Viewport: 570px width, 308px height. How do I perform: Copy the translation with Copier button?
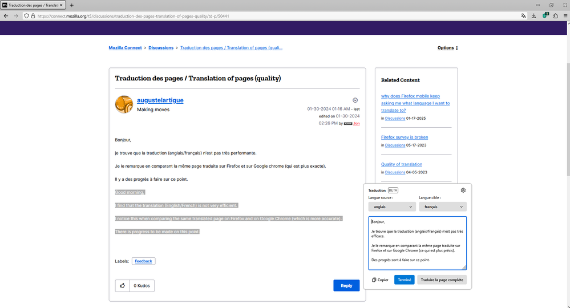click(x=380, y=280)
